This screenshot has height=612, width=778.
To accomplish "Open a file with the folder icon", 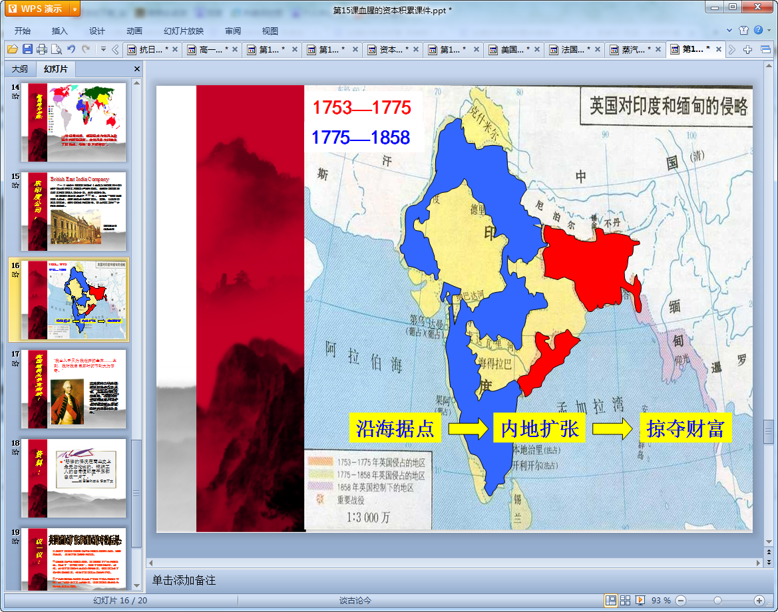I will point(13,49).
